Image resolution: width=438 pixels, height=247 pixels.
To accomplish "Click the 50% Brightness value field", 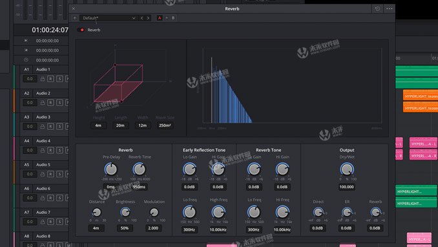I will pyautogui.click(x=125, y=228).
